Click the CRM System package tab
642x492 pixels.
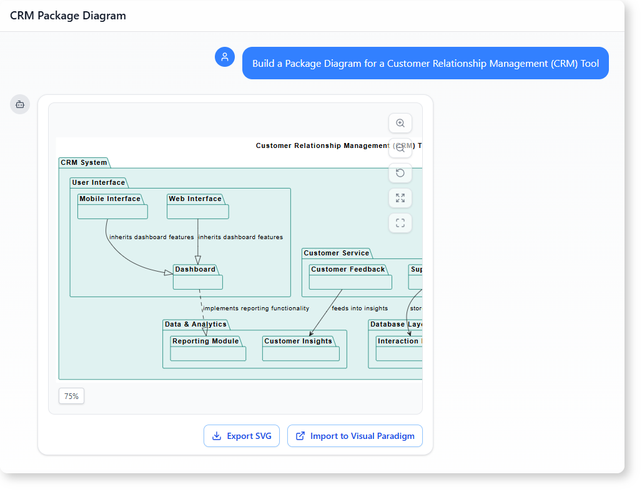[84, 163]
